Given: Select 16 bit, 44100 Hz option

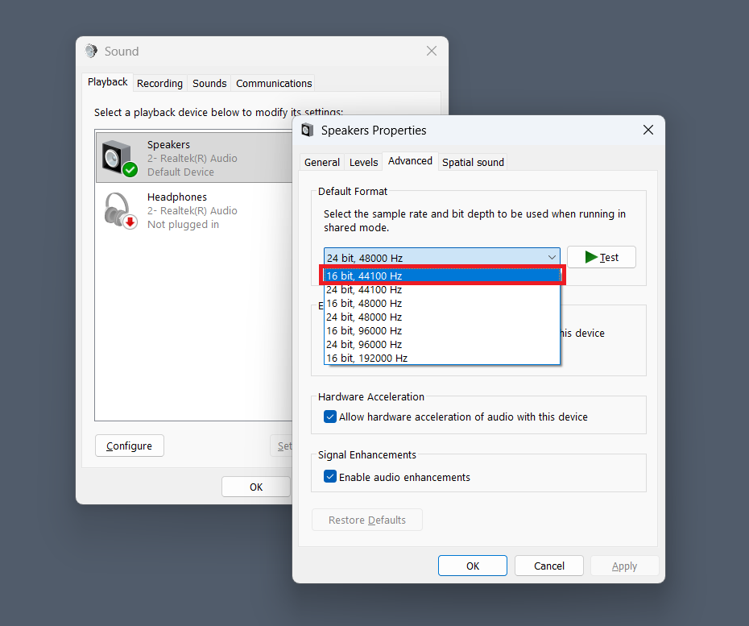Looking at the screenshot, I should click(441, 276).
